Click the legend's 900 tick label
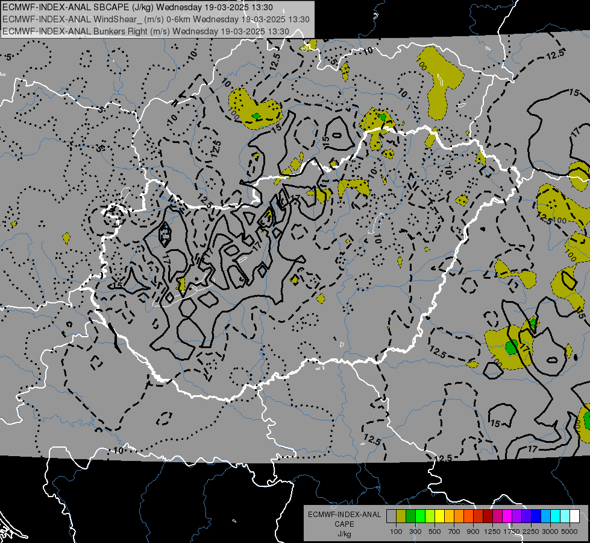590x543 pixels. click(x=473, y=532)
